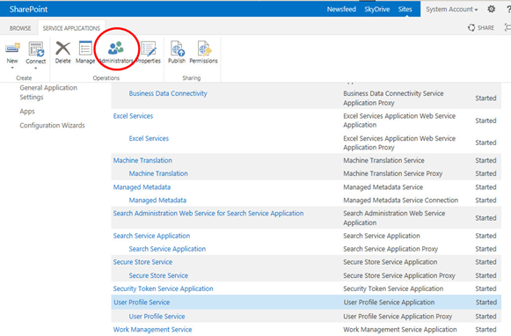Open the top-level Excel Services link

(133, 116)
